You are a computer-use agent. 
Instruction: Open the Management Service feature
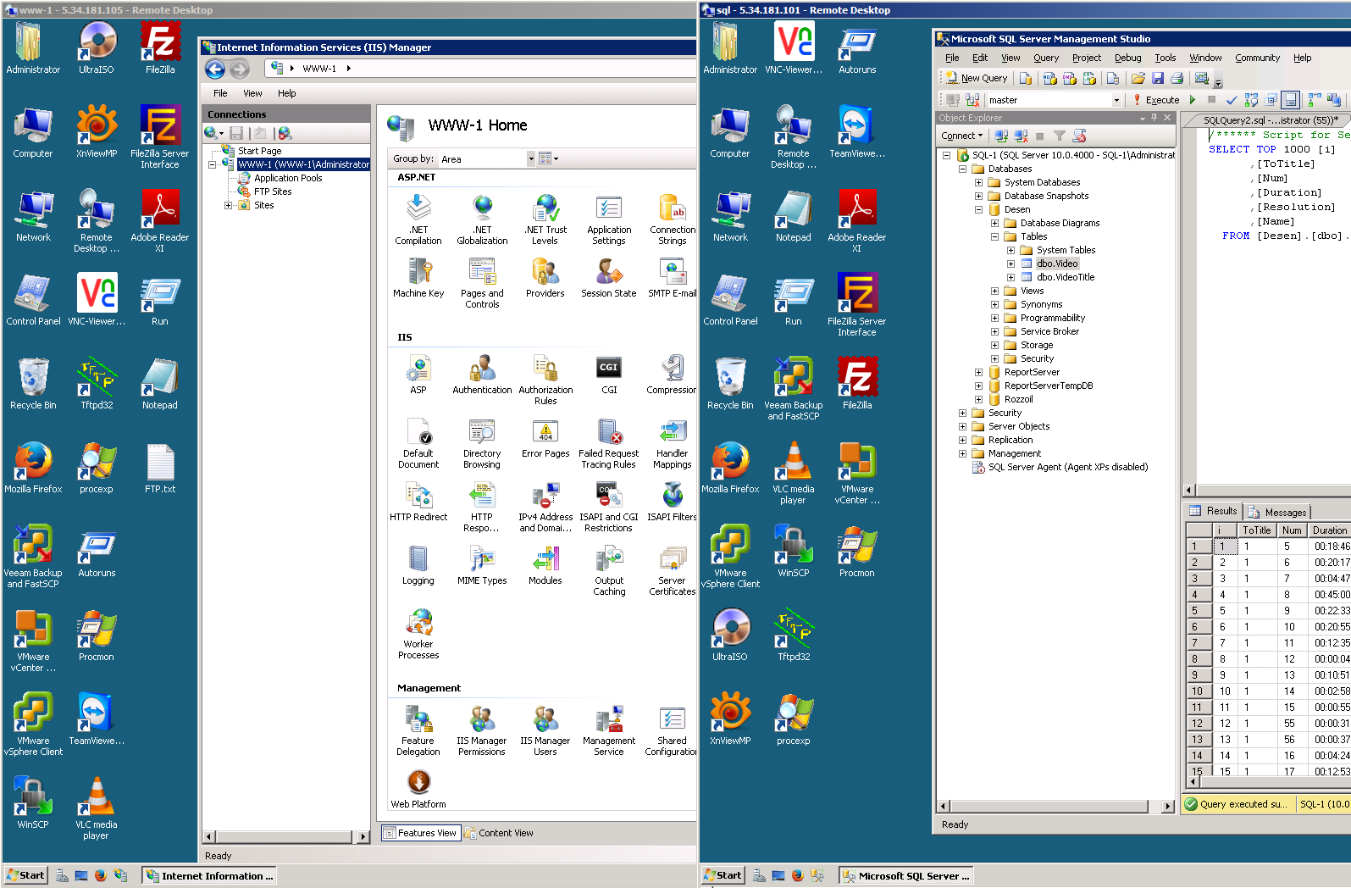point(609,730)
